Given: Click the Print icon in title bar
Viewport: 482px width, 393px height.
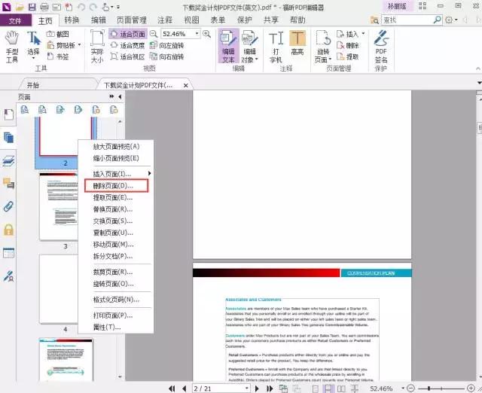Looking at the screenshot, I should (x=44, y=7).
